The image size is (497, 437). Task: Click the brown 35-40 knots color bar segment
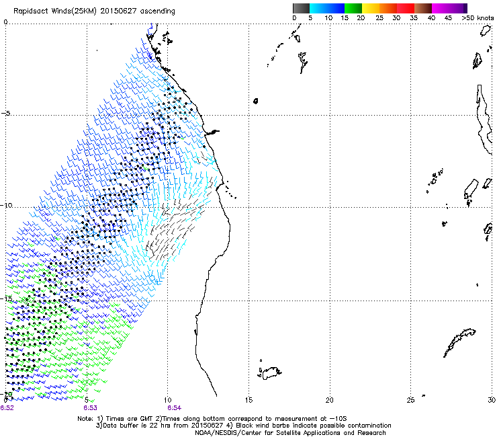423,8
